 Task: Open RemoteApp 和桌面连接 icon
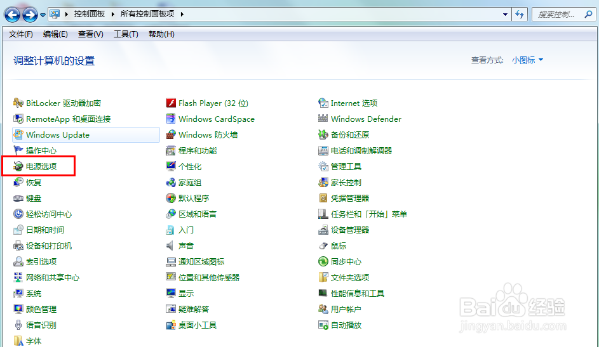[18, 119]
